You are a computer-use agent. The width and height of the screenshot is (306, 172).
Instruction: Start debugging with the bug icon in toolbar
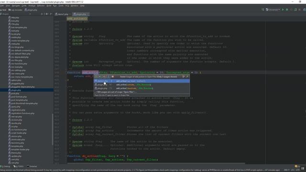click(x=287, y=10)
